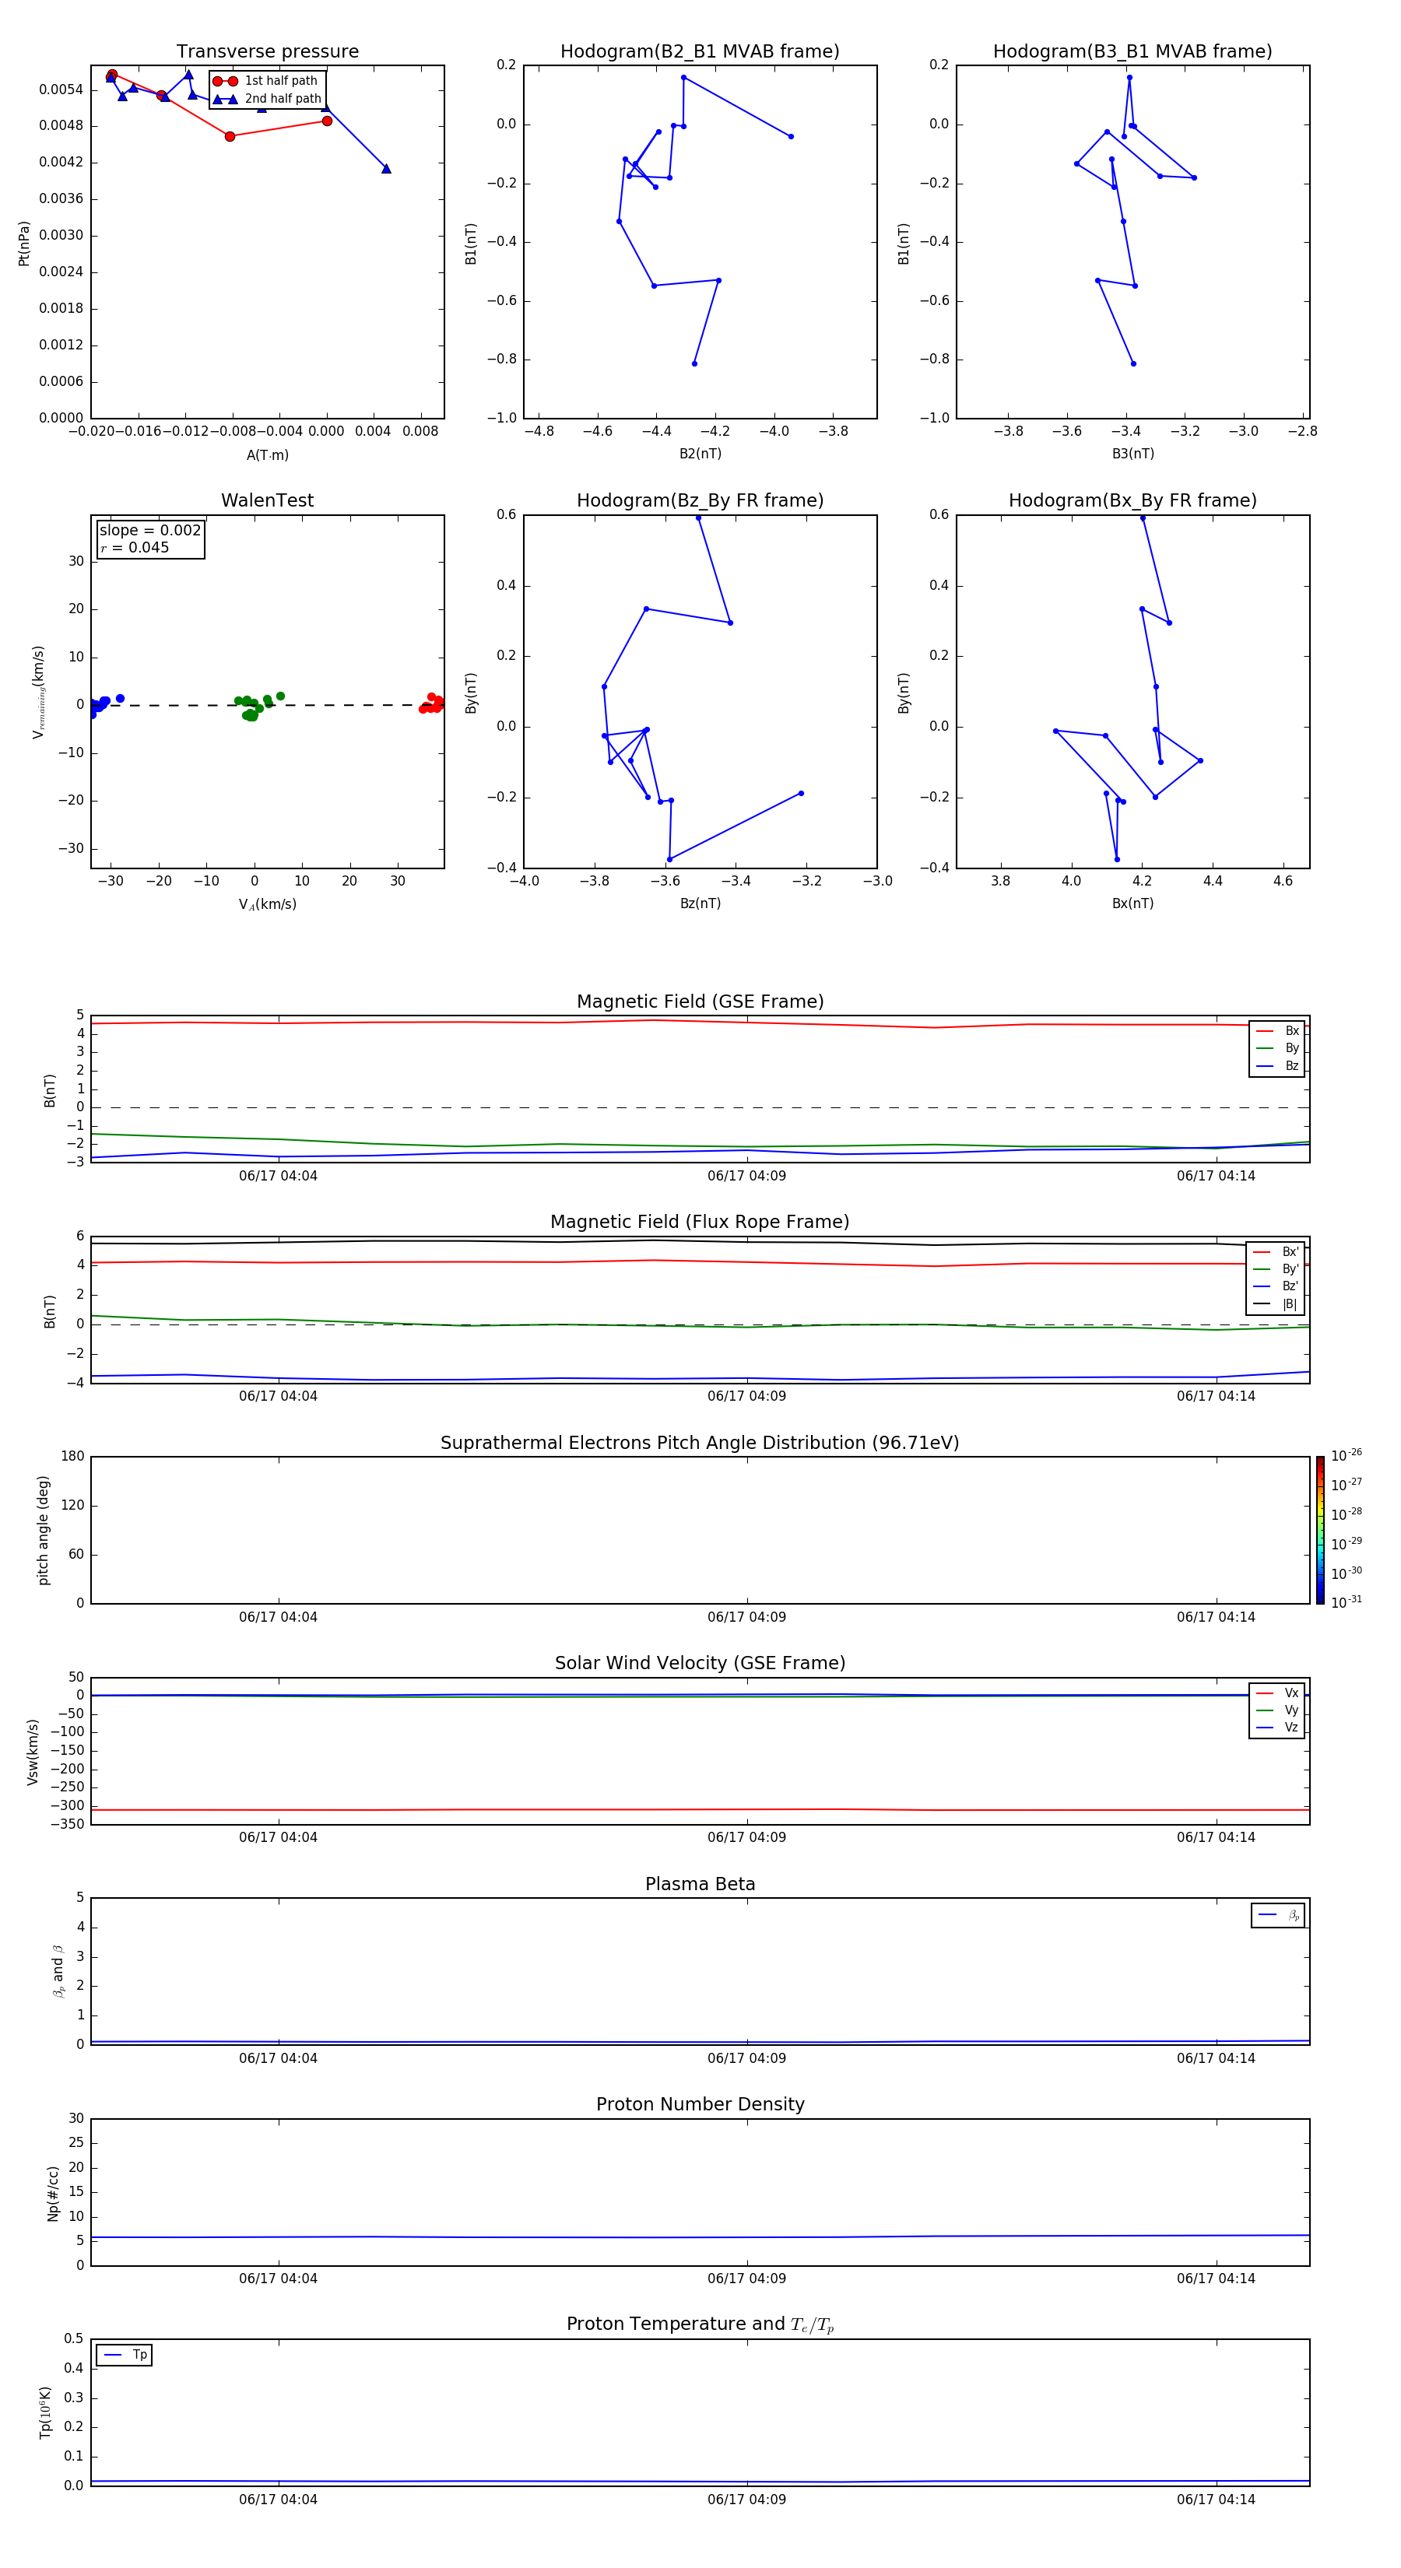Click the "Hodogram(B2_B1 MVAB frame)" title
Image resolution: width=1401 pixels, height=2568 pixels.
coord(700,52)
